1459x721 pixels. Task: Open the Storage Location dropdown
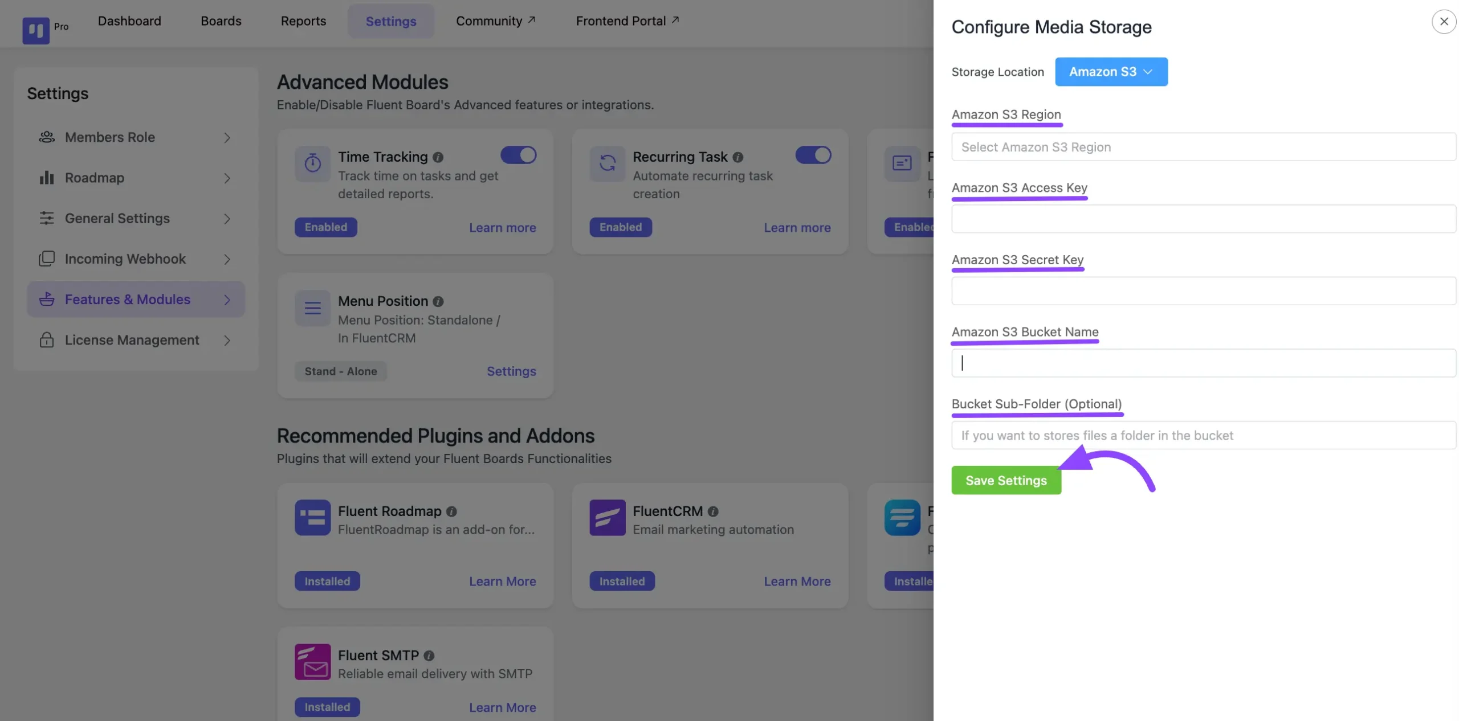pos(1110,72)
